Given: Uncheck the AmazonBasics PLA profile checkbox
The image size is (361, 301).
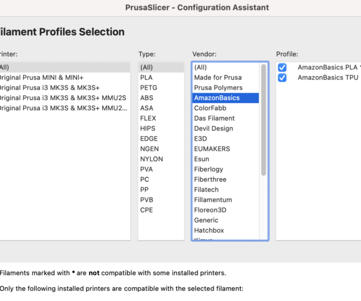Looking at the screenshot, I should coord(282,67).
